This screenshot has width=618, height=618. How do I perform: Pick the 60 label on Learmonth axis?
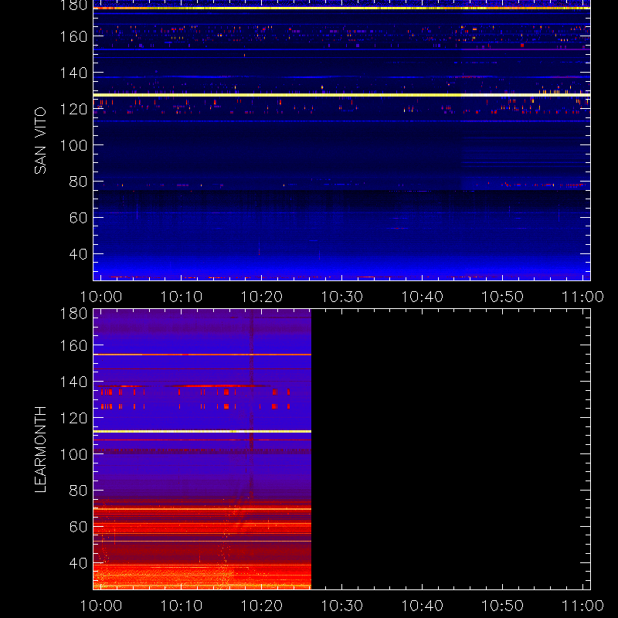(78, 527)
